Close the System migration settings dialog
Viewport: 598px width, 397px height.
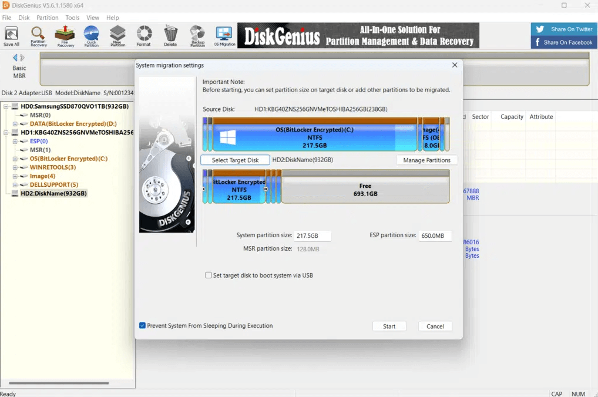[x=455, y=65]
